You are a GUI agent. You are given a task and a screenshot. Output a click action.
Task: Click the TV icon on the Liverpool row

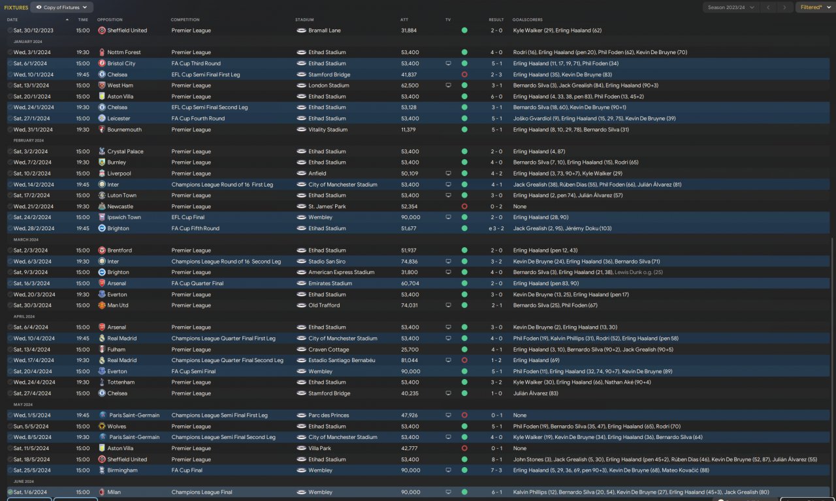coord(448,174)
